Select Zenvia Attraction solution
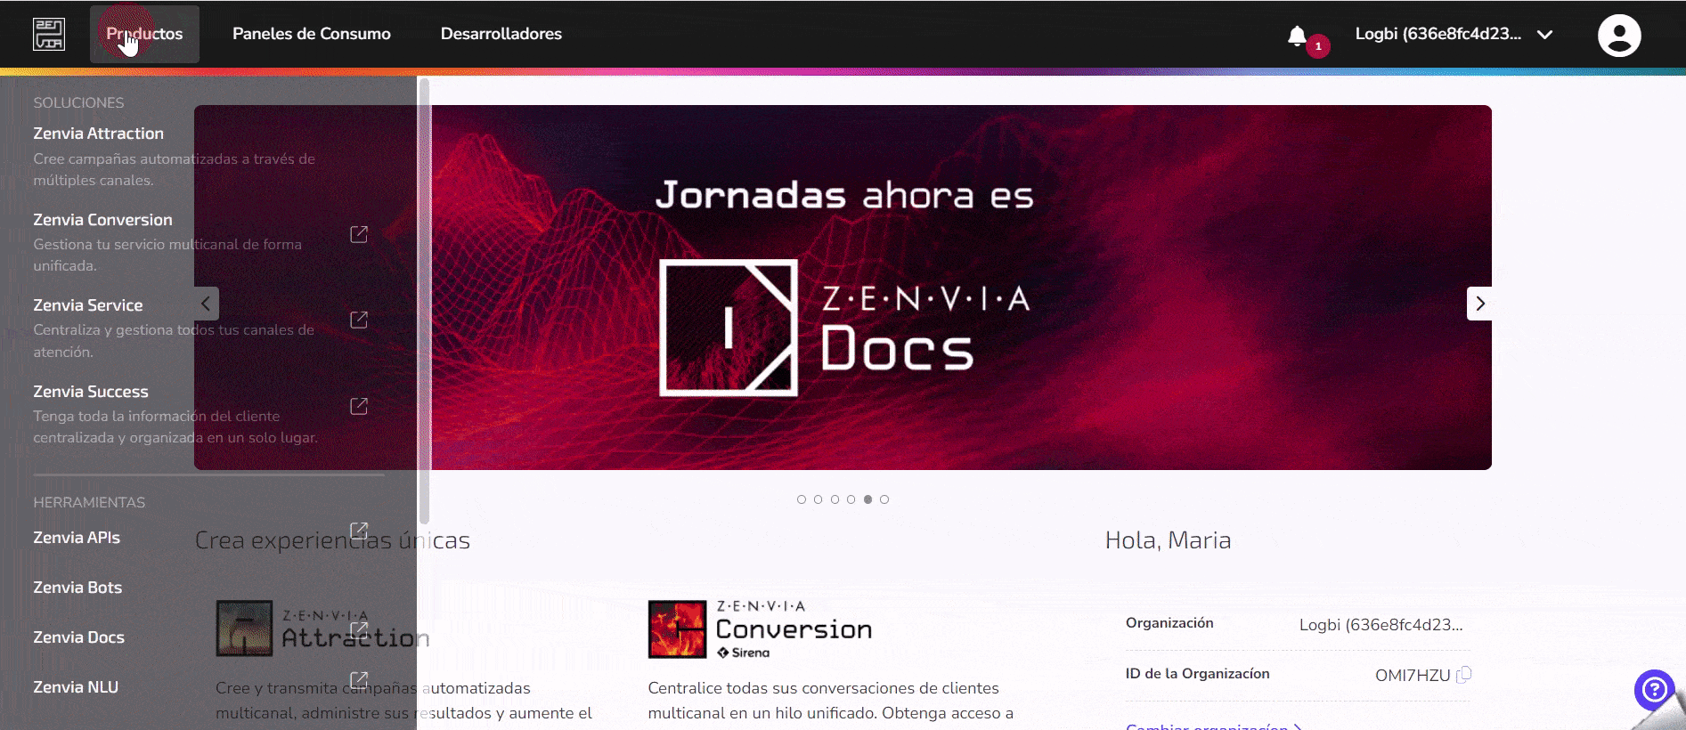This screenshot has width=1686, height=730. point(99,134)
